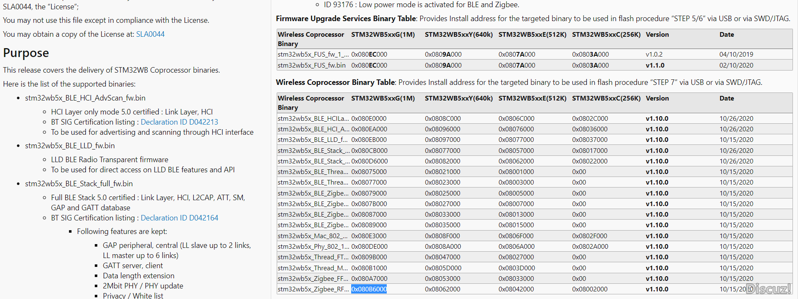The height and width of the screenshot is (299, 798).
Task: Click the stm32wb5x_Thread_FT... row name
Action: 314,257
